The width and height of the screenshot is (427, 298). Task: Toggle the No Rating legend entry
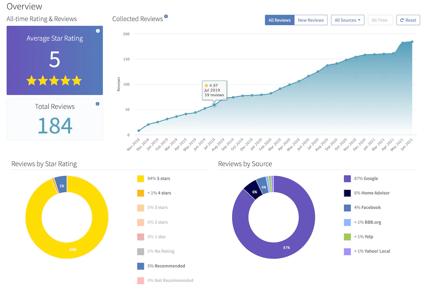pyautogui.click(x=156, y=251)
